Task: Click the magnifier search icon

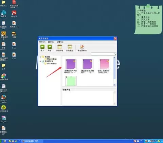Action: click(115, 54)
